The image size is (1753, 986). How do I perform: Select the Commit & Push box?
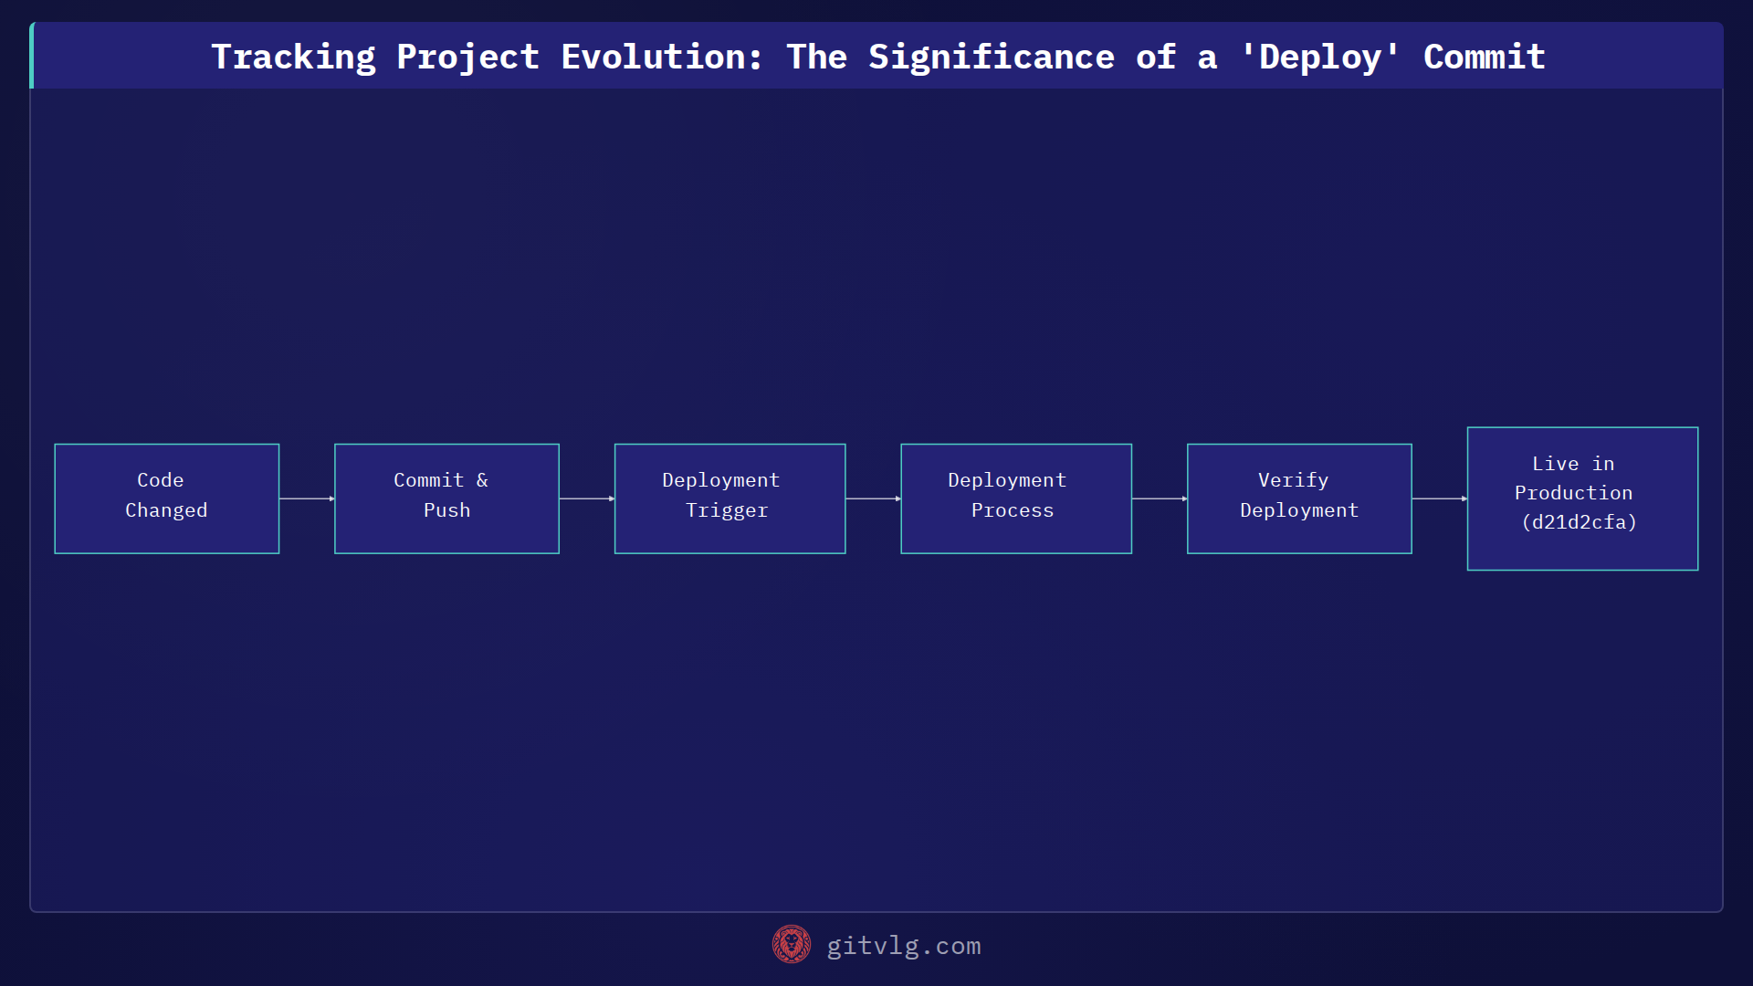[x=446, y=498]
